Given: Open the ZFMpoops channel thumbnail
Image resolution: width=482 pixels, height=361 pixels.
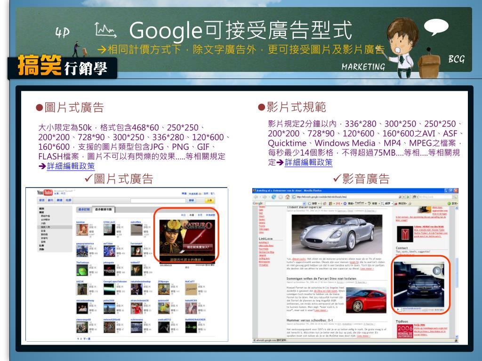Looking at the screenshot, I should [x=164, y=289].
